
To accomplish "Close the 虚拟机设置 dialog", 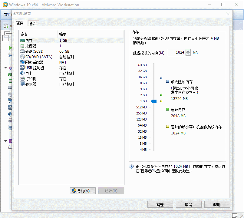I will [x=228, y=14].
